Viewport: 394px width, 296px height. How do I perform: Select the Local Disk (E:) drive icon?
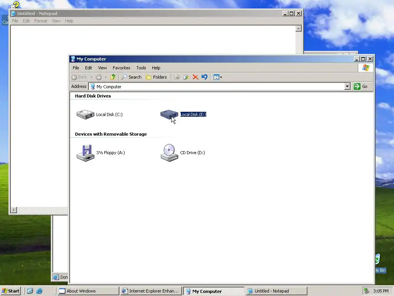coord(169,114)
